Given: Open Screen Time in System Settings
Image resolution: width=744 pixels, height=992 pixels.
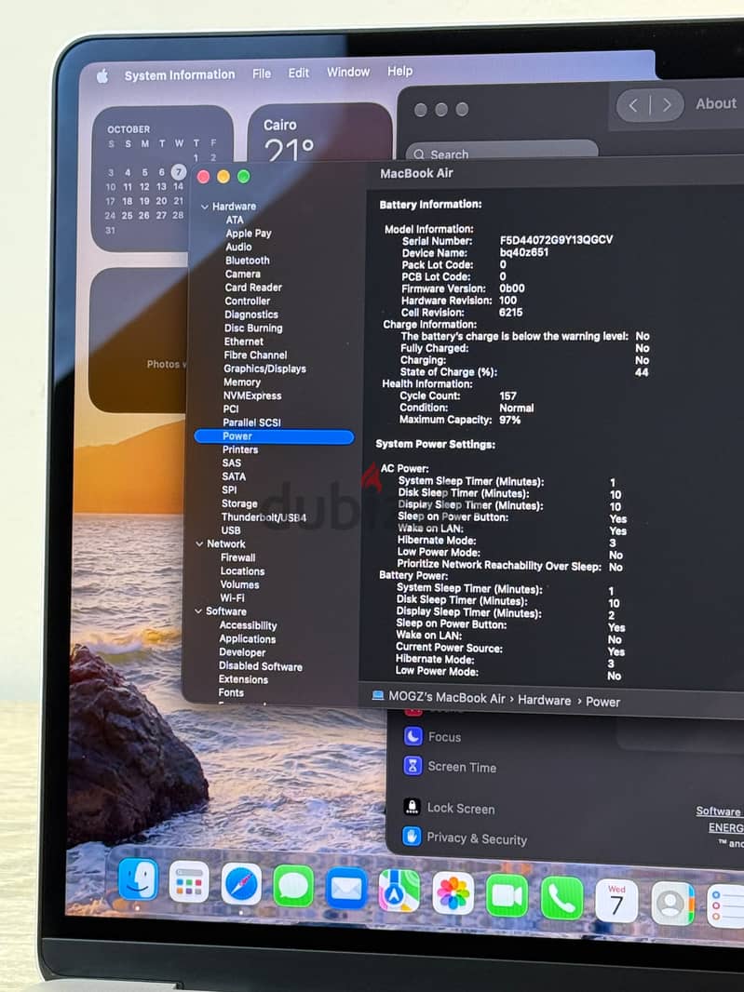Looking at the screenshot, I should (x=462, y=767).
